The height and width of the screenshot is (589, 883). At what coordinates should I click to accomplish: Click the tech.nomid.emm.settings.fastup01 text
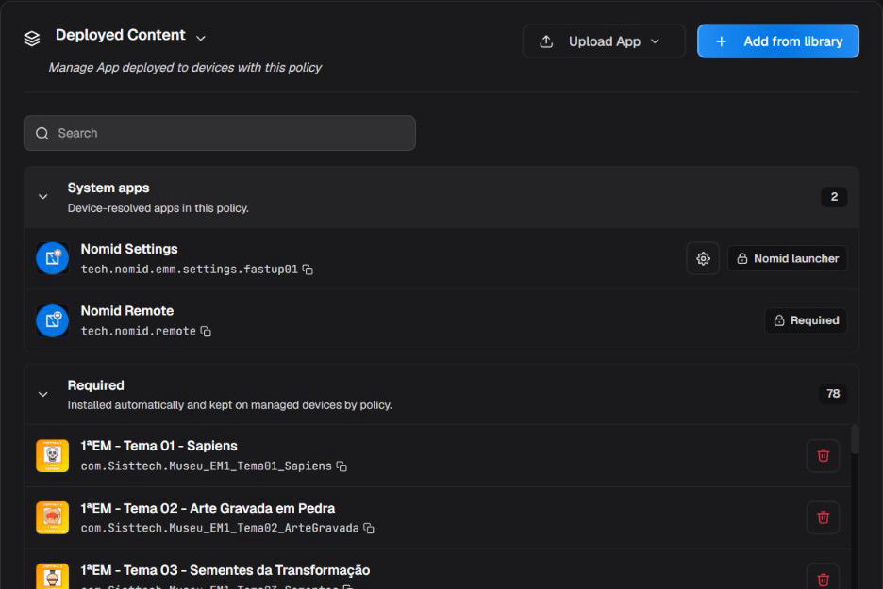tap(190, 270)
